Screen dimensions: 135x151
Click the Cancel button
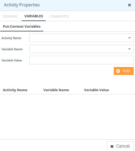click(120, 146)
